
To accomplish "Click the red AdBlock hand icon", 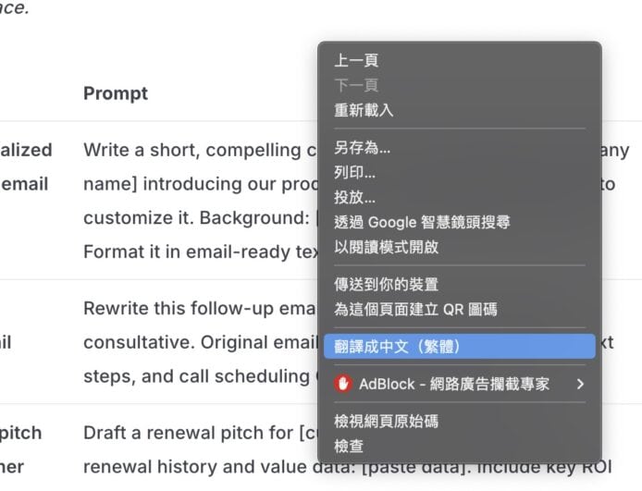I will tap(343, 384).
